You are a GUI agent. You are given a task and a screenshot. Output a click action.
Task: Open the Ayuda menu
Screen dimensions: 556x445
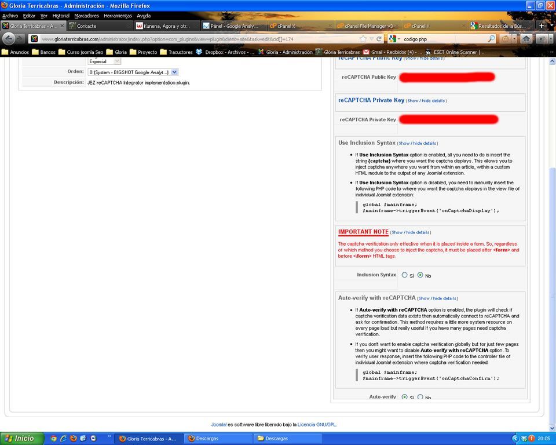click(144, 16)
